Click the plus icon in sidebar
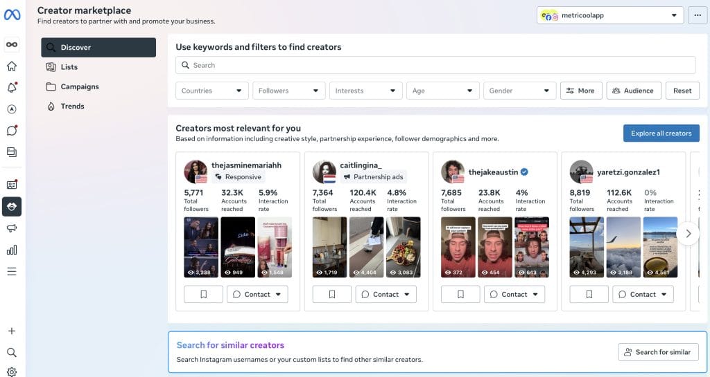 (x=12, y=331)
